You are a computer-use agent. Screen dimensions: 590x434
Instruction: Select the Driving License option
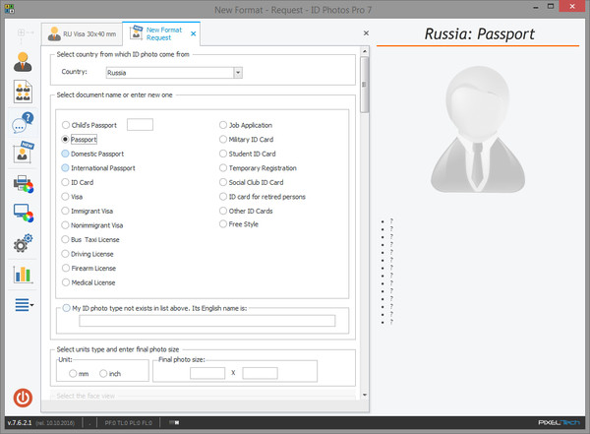pyautogui.click(x=66, y=254)
